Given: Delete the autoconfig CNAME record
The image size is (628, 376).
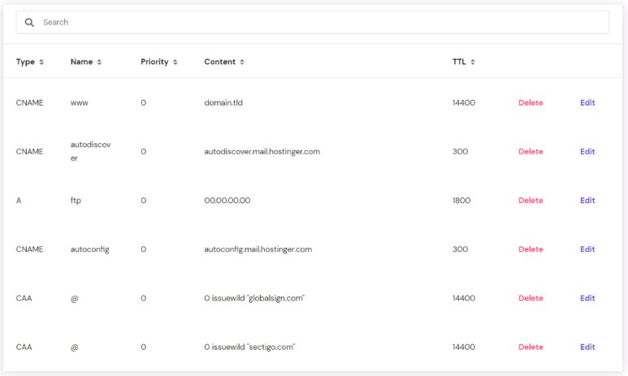Looking at the screenshot, I should click(531, 249).
